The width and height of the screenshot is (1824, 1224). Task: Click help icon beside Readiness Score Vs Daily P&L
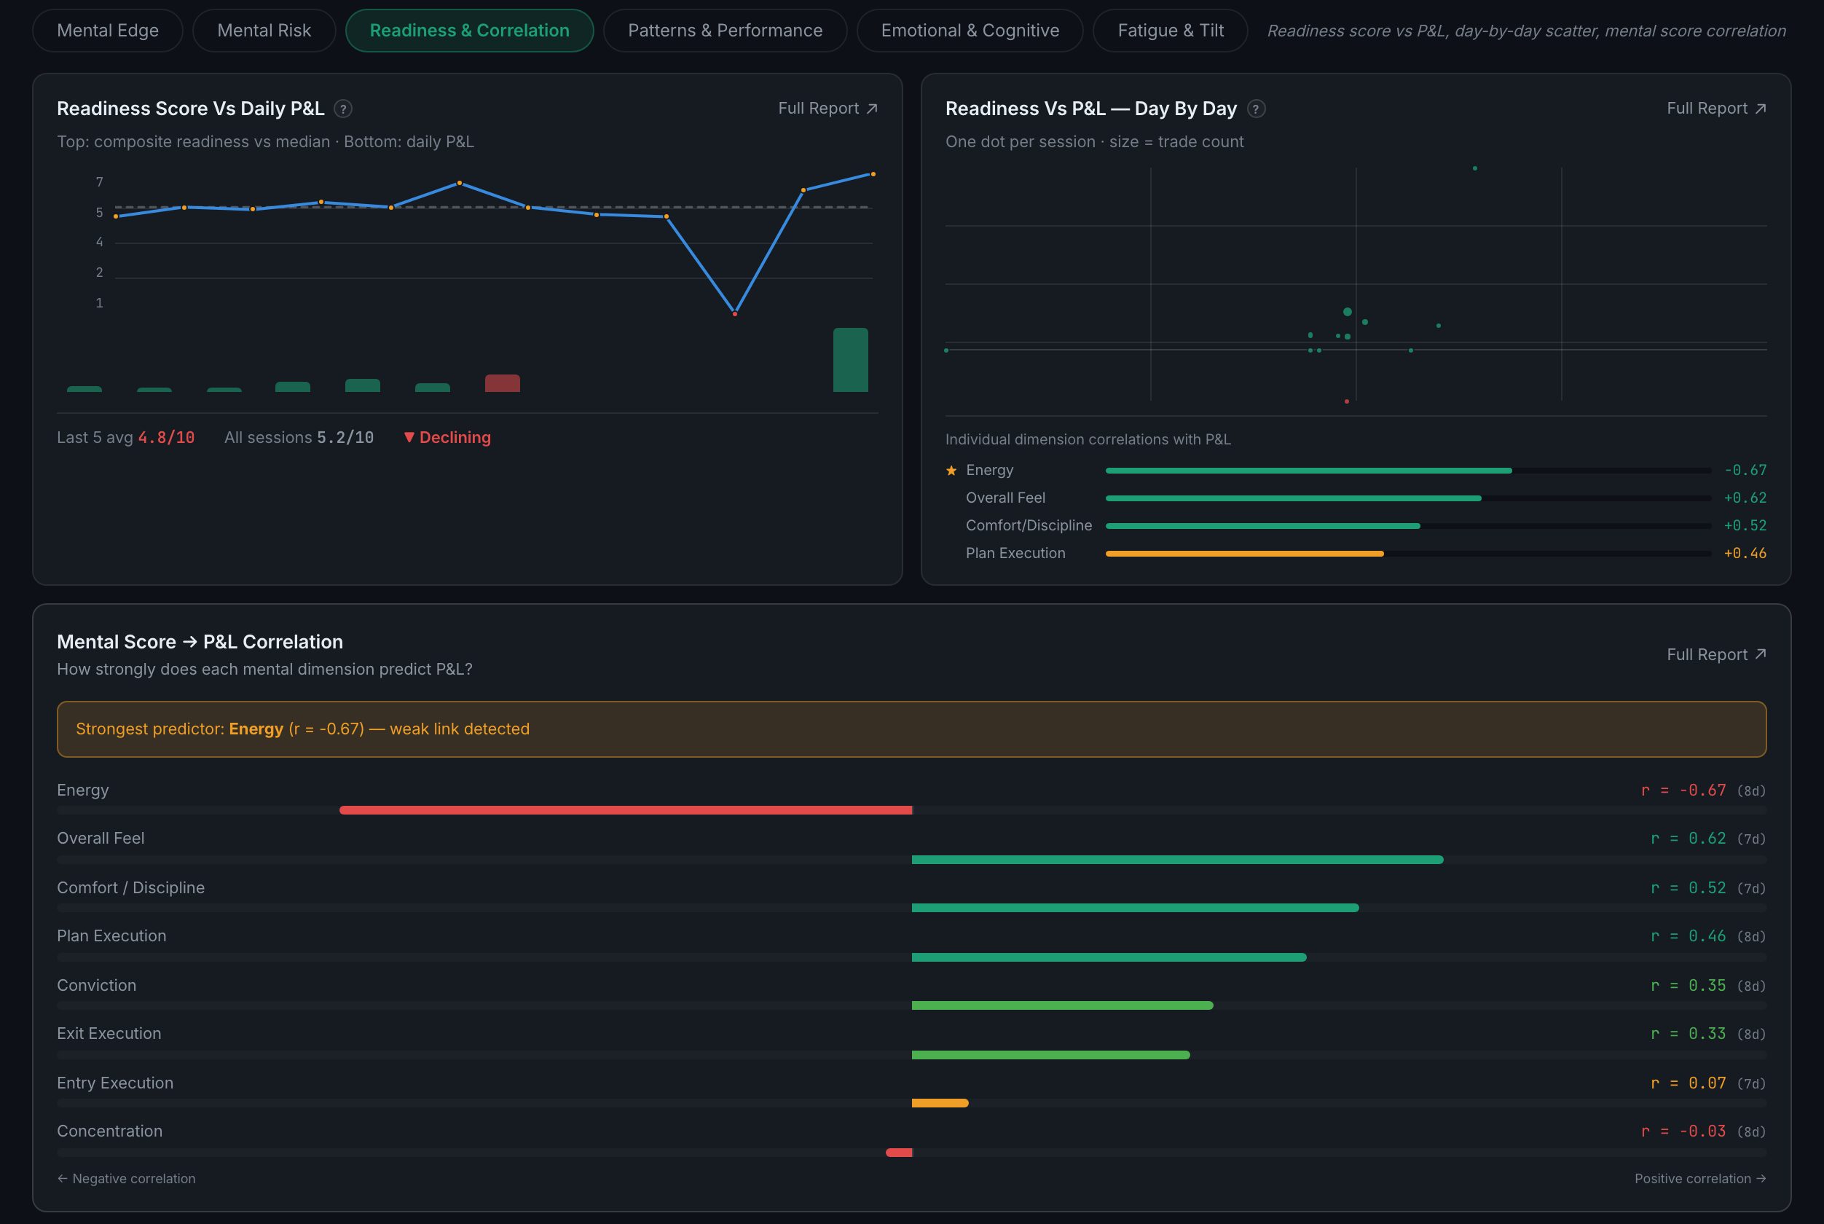pyautogui.click(x=342, y=109)
